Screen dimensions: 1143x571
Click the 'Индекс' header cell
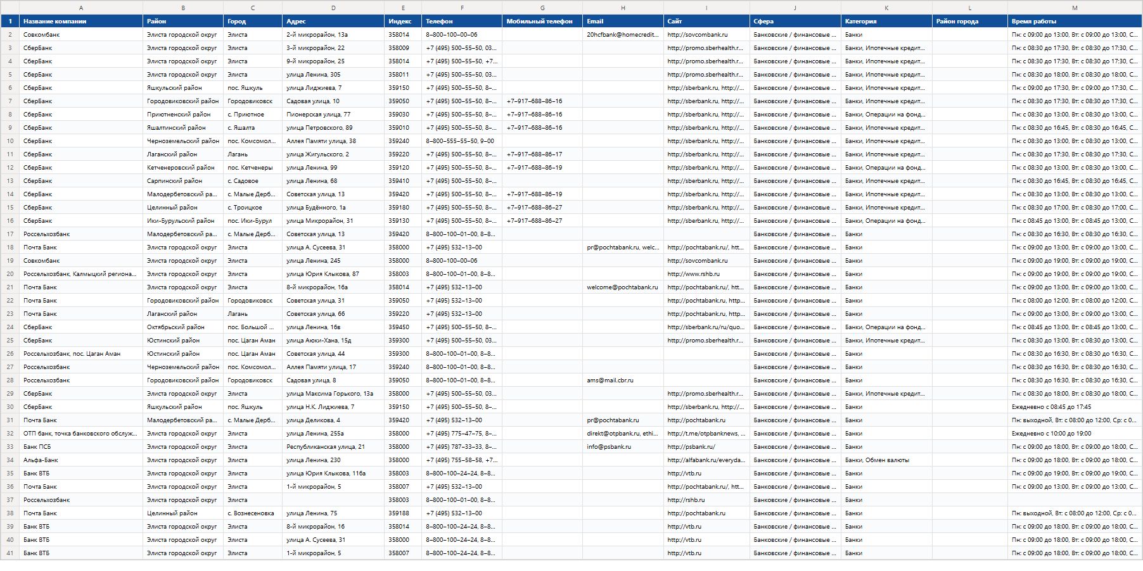(403, 22)
